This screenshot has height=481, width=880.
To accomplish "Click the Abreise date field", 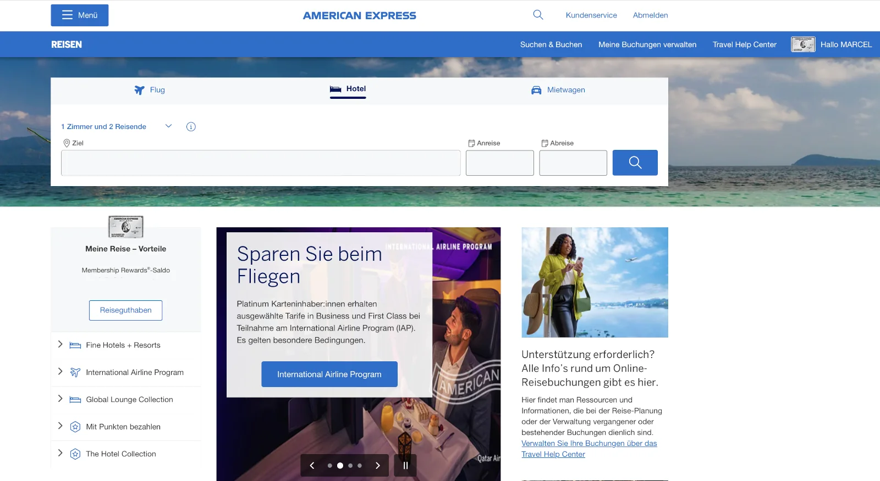I will pos(573,163).
